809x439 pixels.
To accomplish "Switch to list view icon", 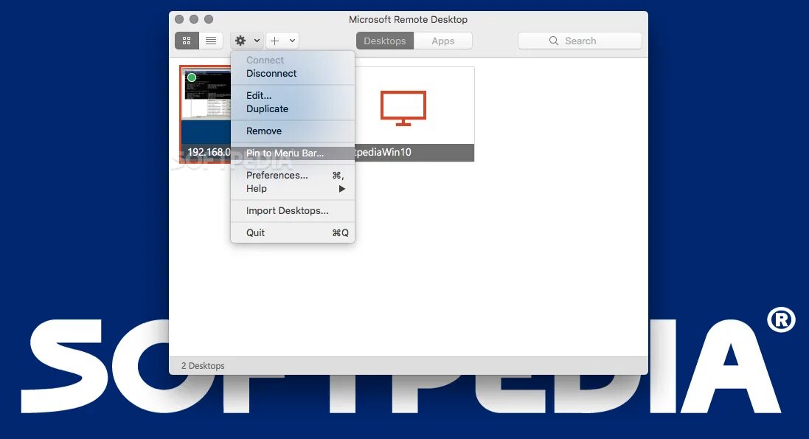I will (211, 41).
